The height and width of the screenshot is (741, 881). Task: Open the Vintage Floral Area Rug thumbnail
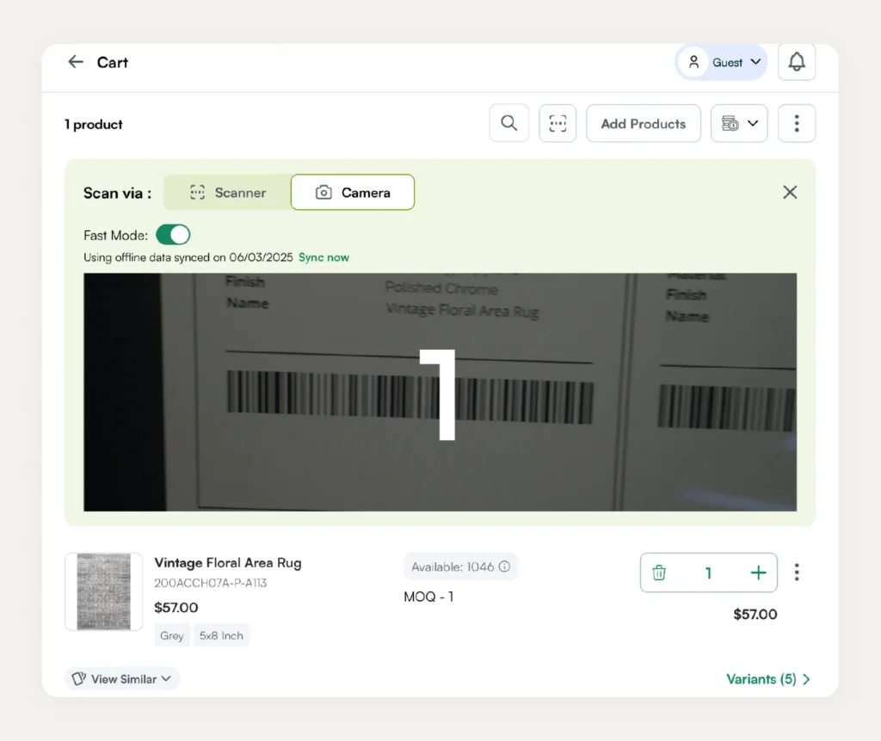tap(103, 591)
